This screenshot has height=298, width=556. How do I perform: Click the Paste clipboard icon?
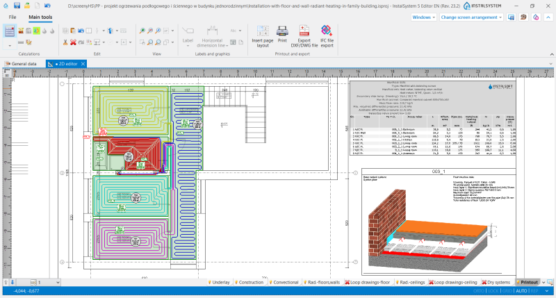(x=73, y=31)
